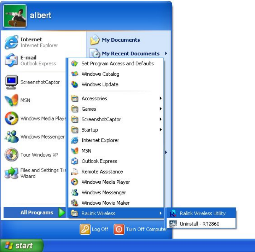Open ScreenshotCaptor from the pinned list icon
Screen dimensions: 255x252
pos(11,82)
